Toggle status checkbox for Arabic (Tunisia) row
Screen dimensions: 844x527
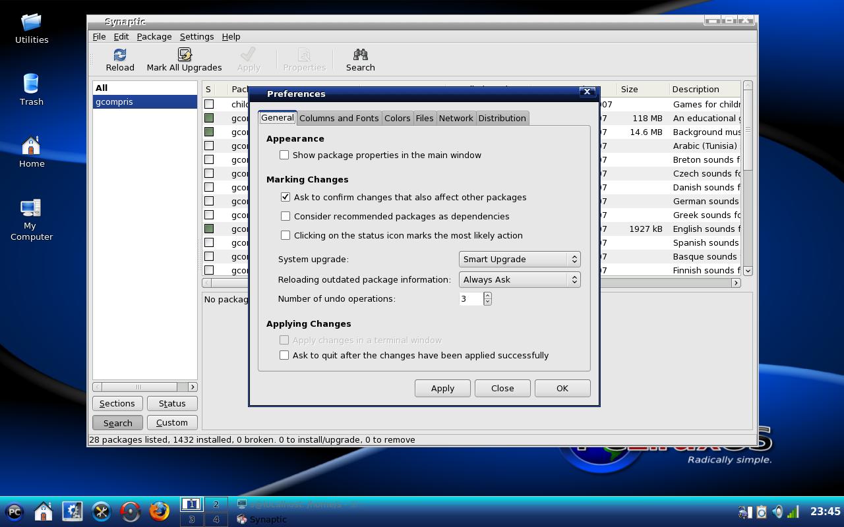coord(209,146)
